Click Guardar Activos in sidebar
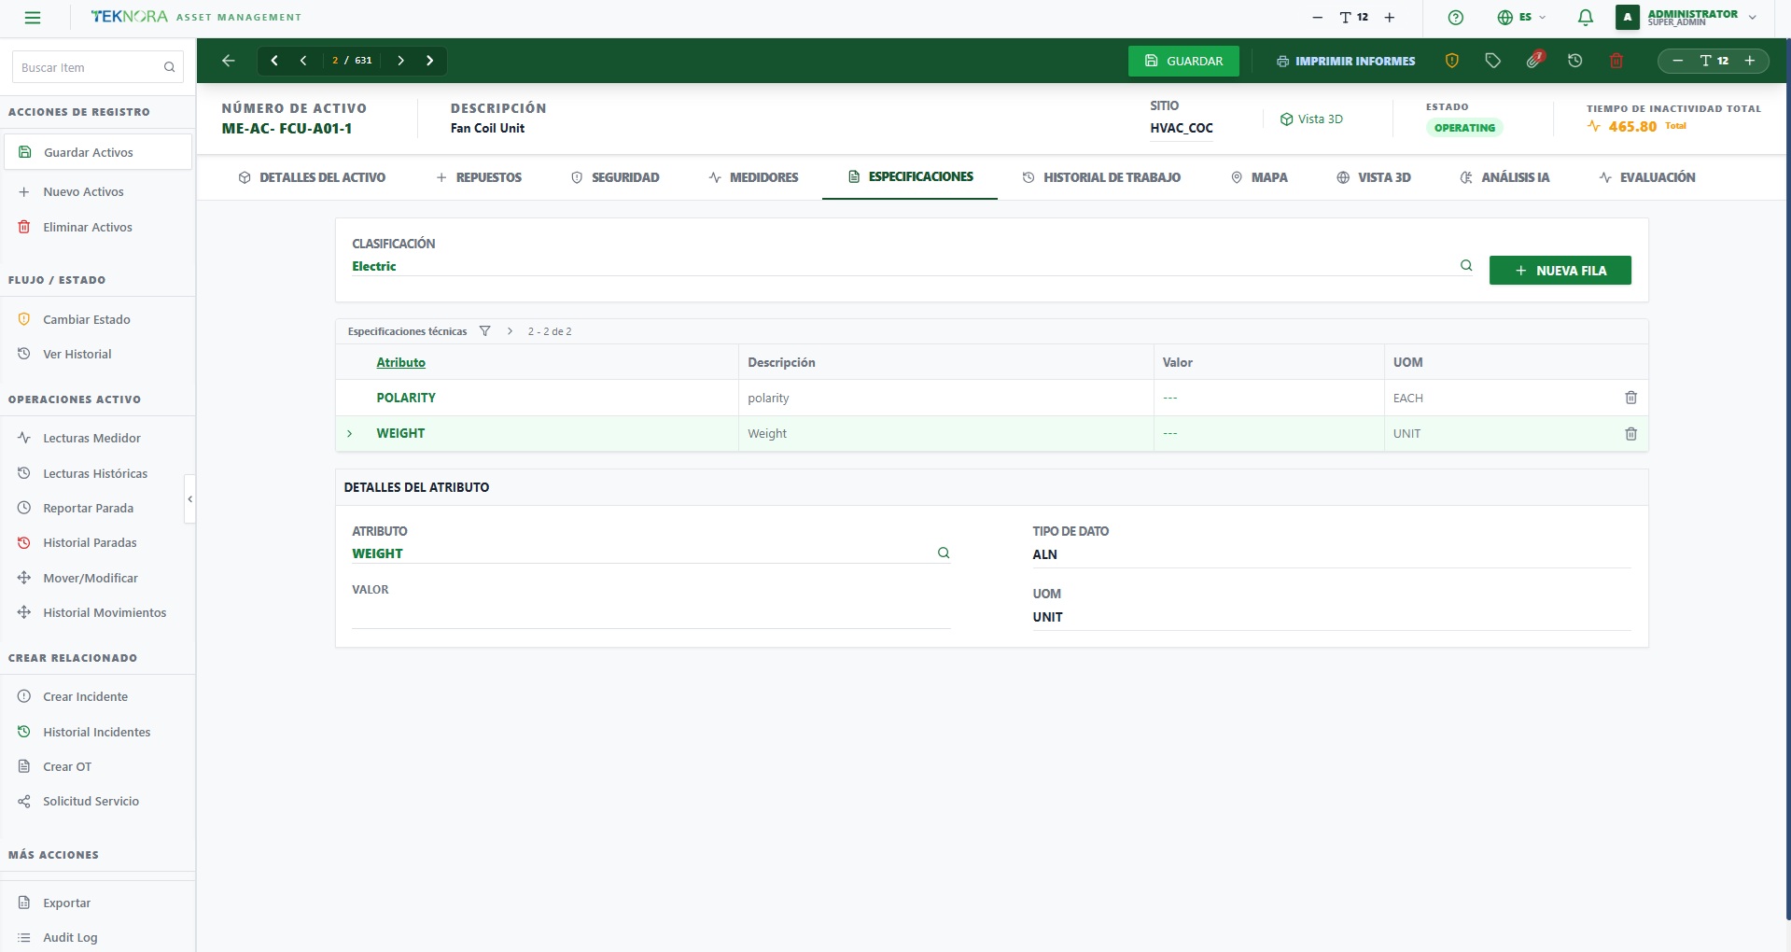Viewport: 1791px width, 952px height. (98, 152)
